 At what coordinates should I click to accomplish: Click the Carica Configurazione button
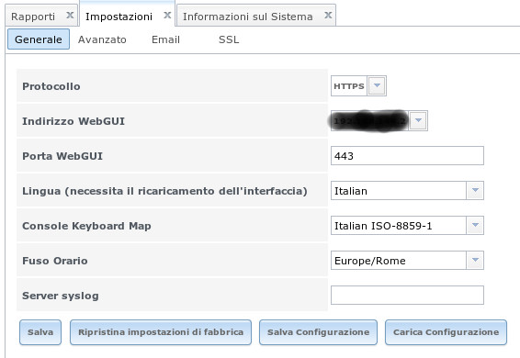447,332
